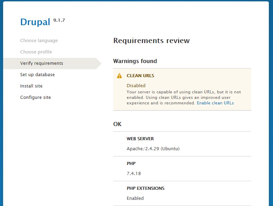Click the Requirements review heading

[151, 41]
